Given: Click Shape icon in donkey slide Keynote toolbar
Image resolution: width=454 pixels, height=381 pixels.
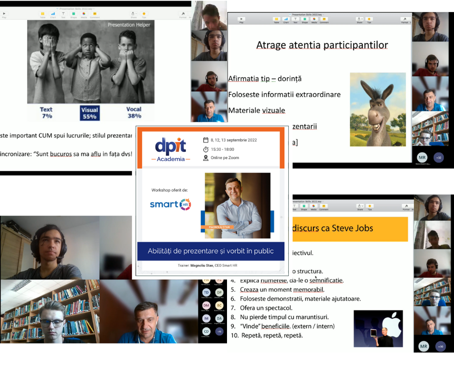Looking at the screenshot, I should [x=305, y=19].
